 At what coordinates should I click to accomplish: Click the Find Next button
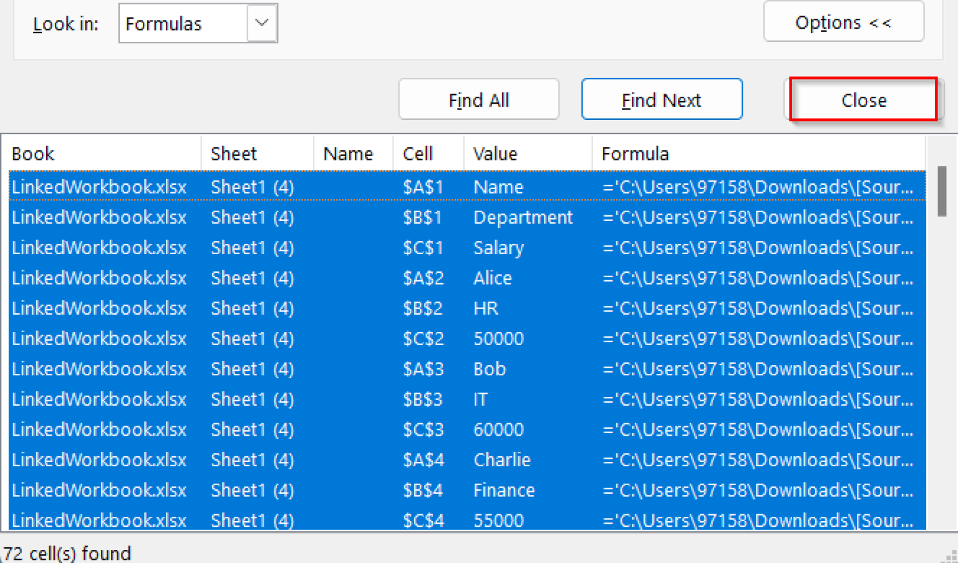coord(661,99)
